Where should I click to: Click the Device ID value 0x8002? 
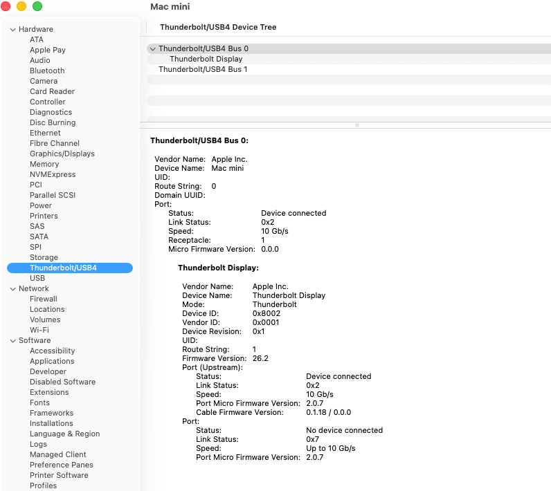[x=267, y=313]
